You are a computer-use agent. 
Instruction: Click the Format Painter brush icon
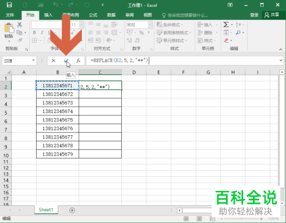coord(19,40)
